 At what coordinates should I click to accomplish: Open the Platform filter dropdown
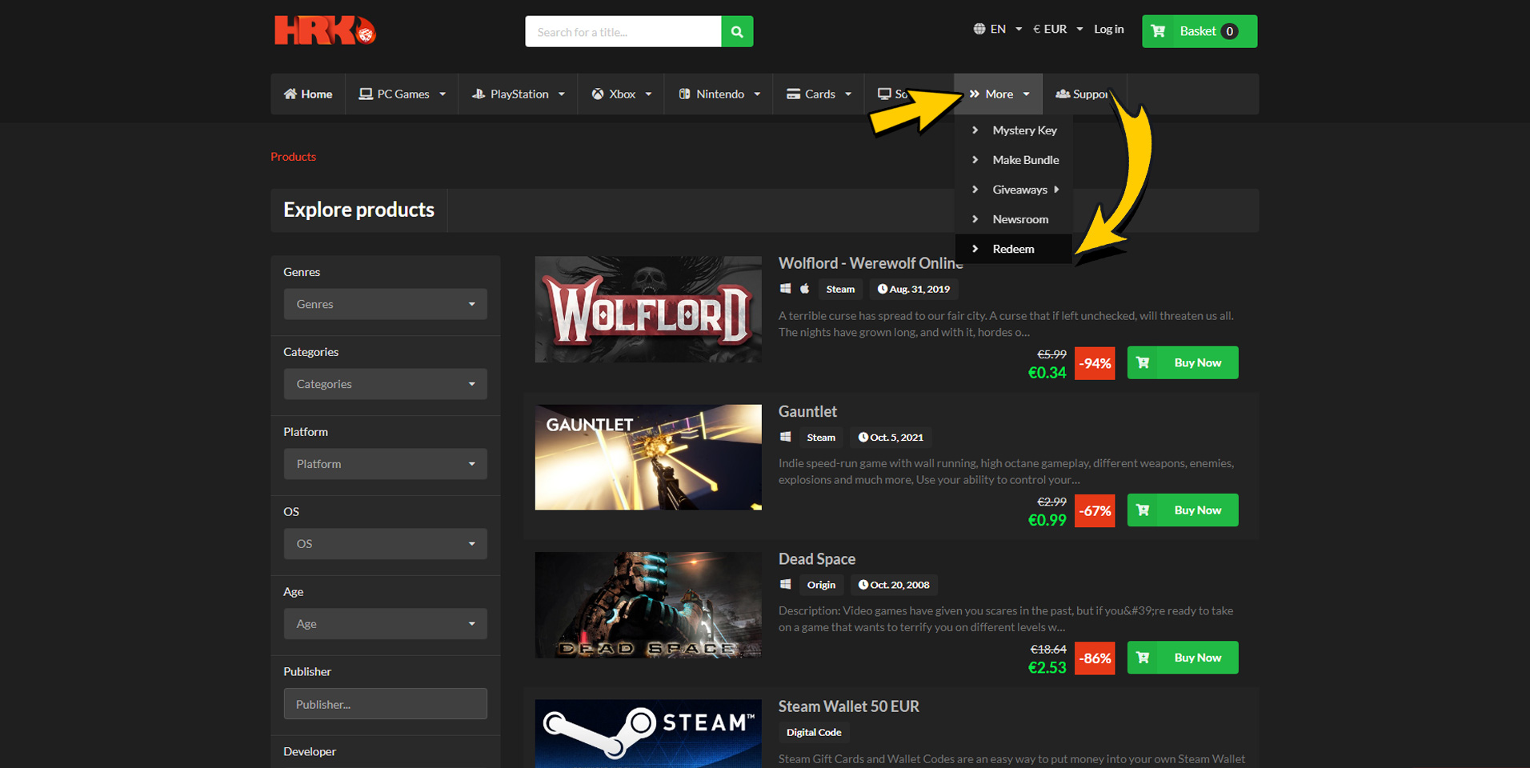385,464
